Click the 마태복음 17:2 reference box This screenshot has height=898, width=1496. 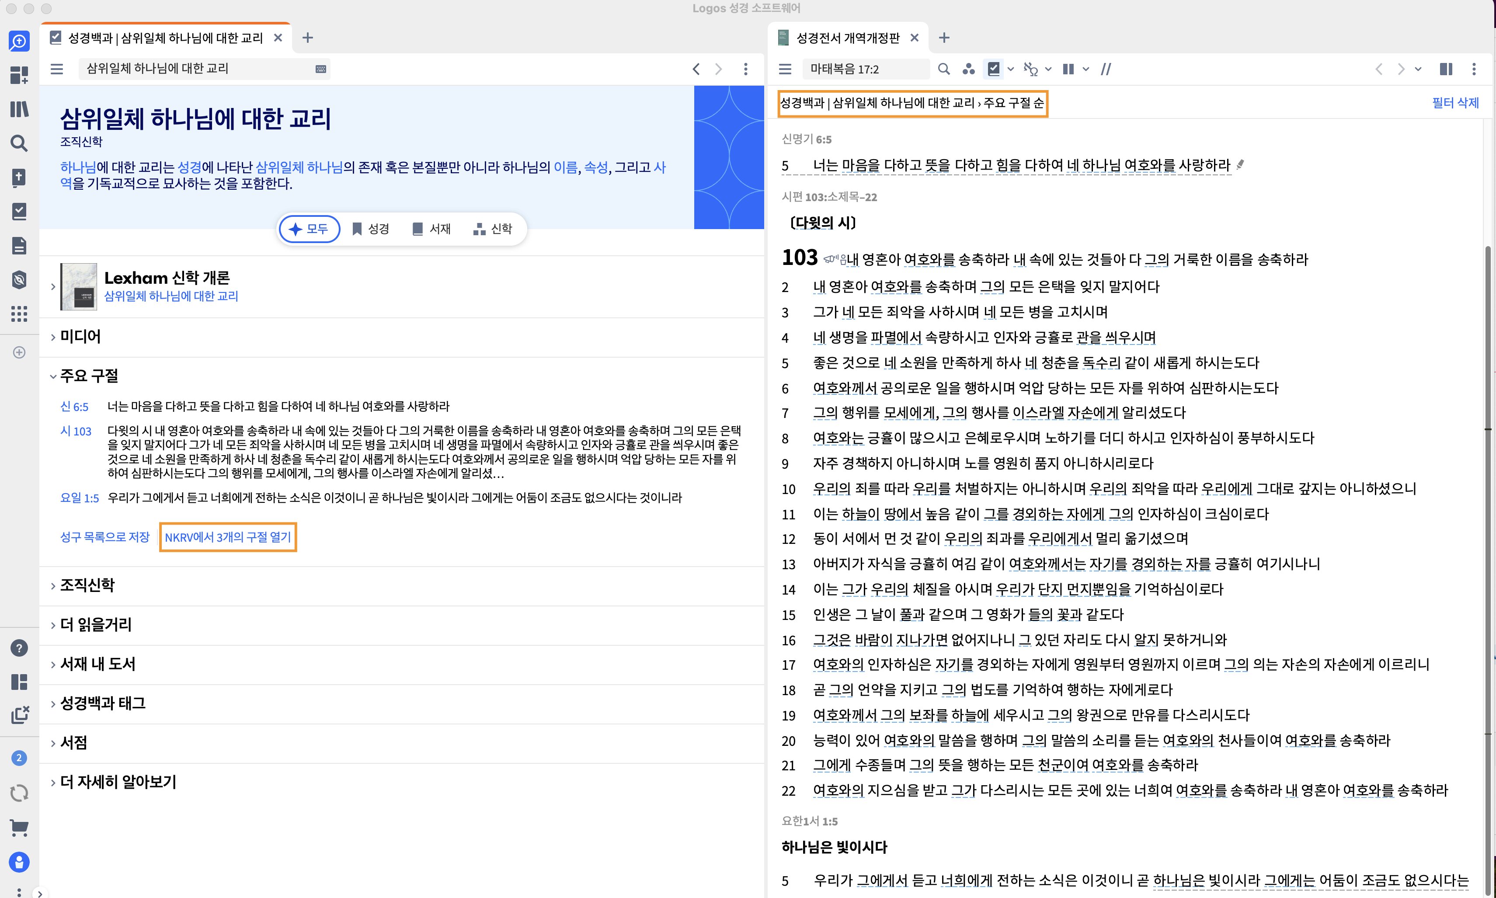point(866,69)
